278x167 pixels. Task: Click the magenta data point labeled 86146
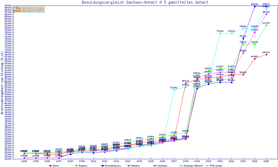(x=266, y=14)
